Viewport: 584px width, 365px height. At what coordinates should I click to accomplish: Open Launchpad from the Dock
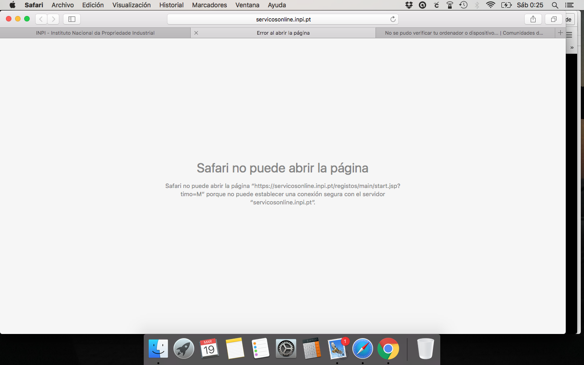pyautogui.click(x=184, y=349)
